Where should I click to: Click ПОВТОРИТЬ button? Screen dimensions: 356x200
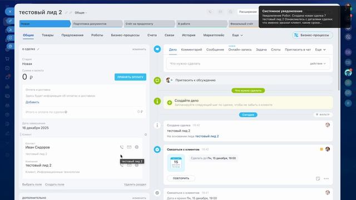pos(181,178)
